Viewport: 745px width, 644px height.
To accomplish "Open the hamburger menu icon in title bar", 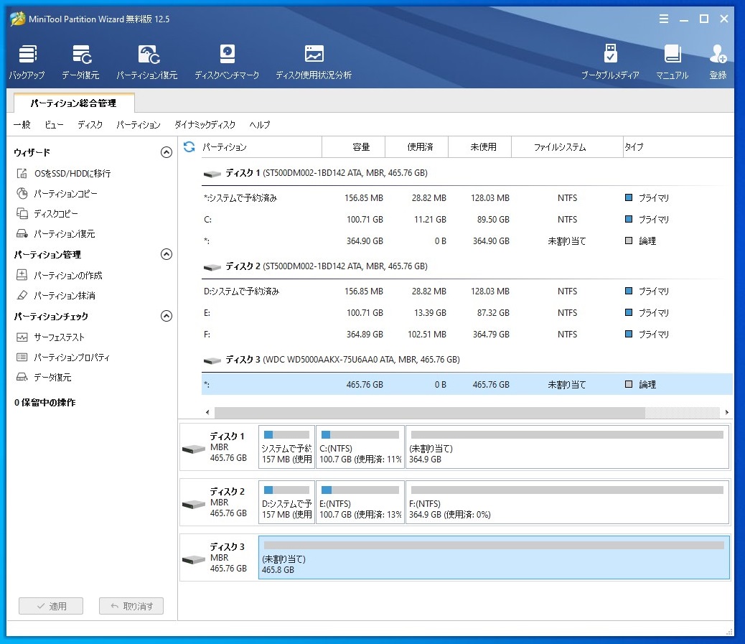I will (x=664, y=19).
